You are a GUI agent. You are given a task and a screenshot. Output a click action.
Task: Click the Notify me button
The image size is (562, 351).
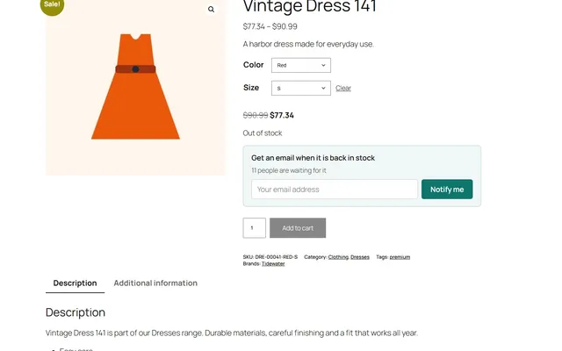[447, 190]
